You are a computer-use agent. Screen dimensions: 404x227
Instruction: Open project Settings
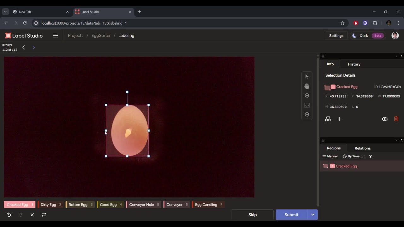(x=336, y=36)
